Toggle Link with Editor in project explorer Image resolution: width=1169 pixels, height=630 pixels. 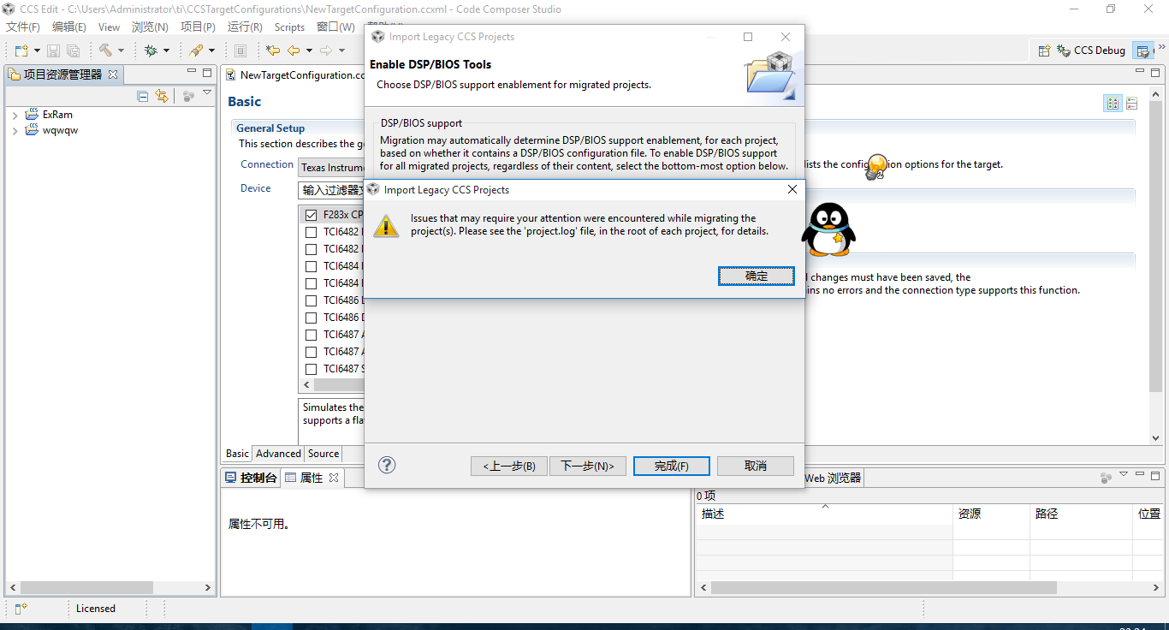coord(162,97)
